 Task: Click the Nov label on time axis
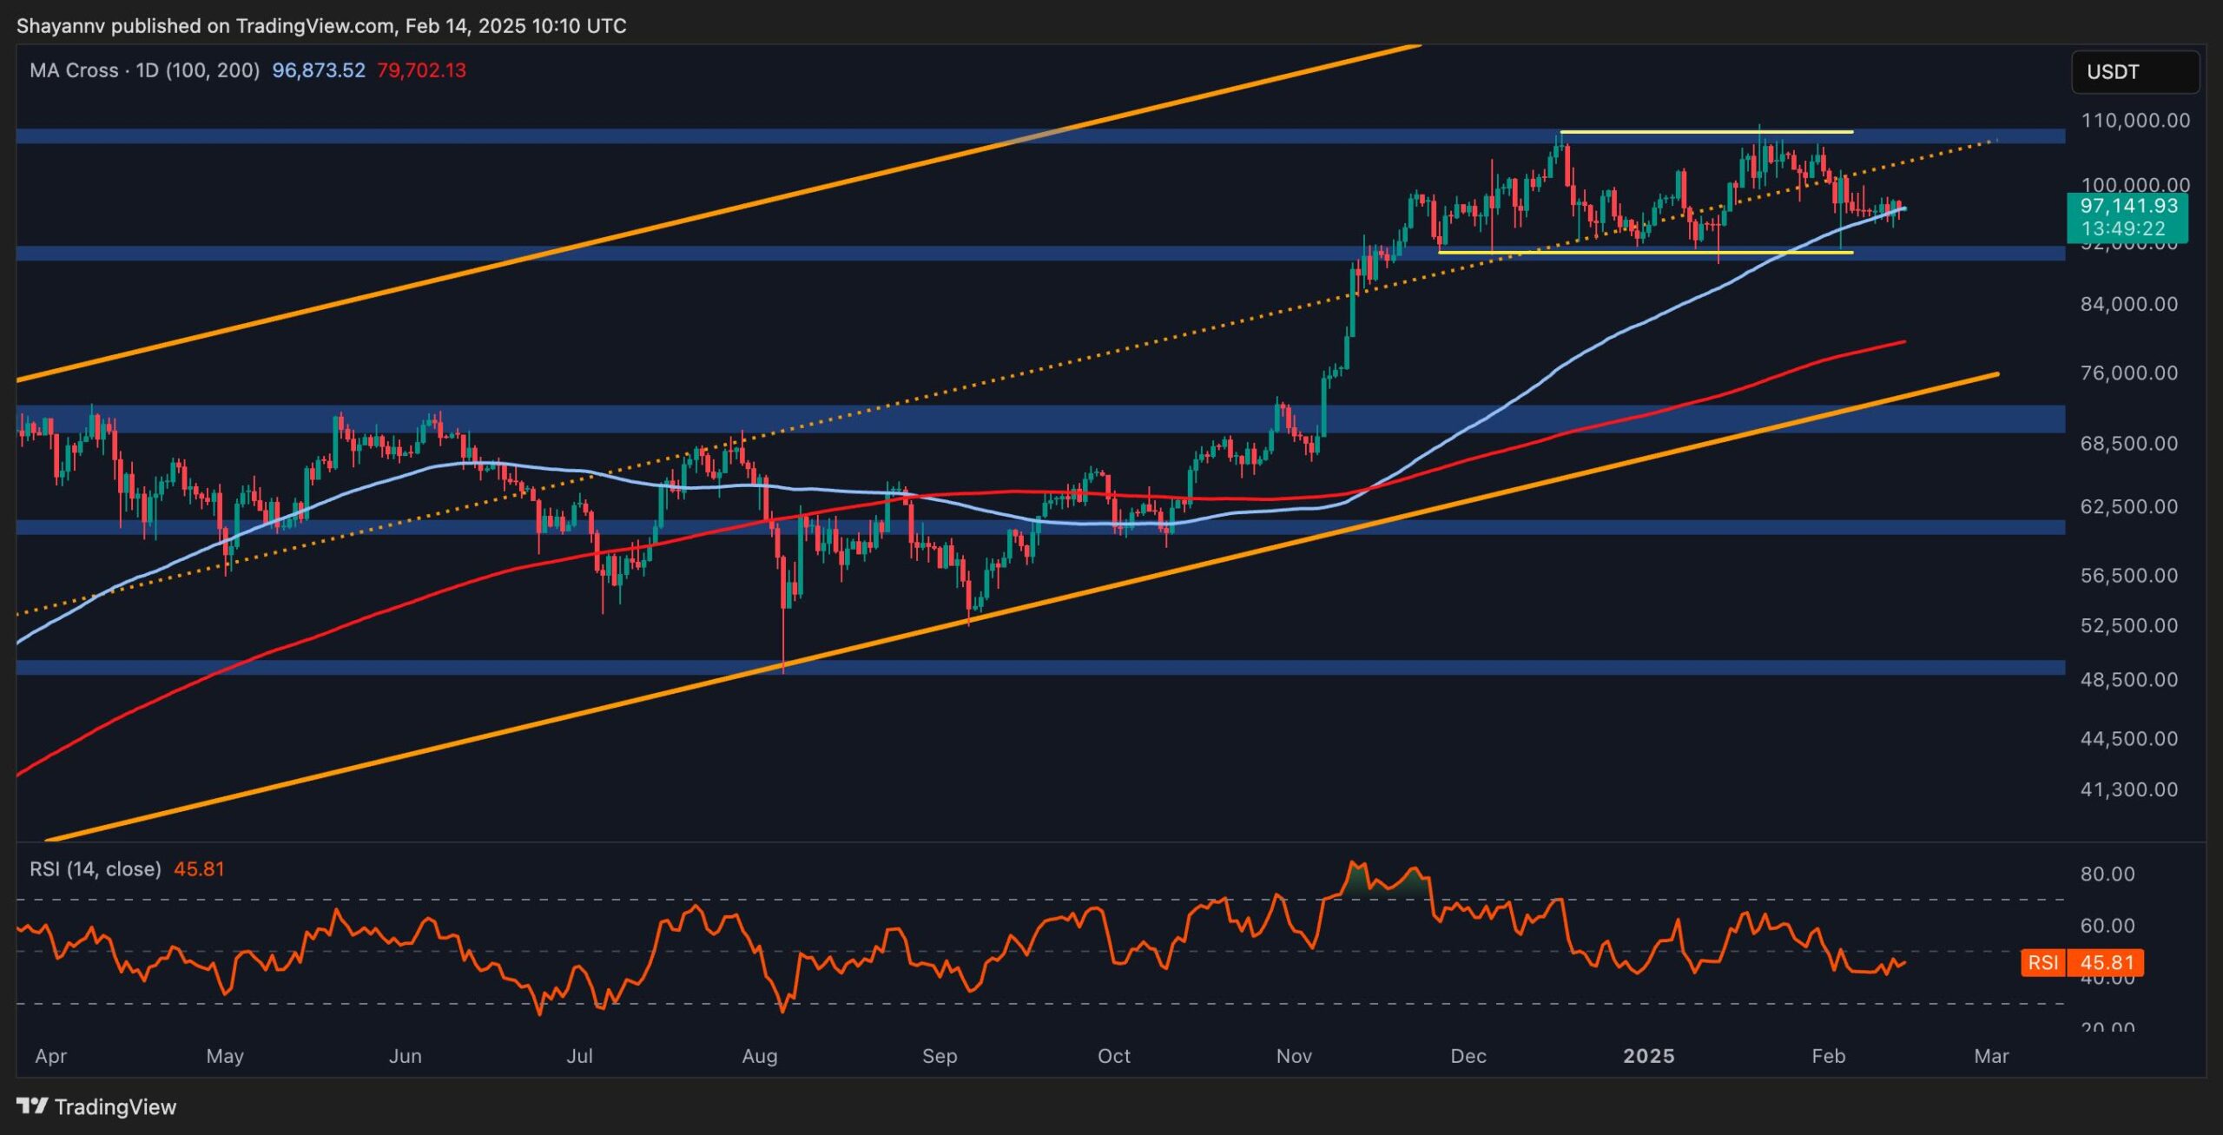[x=1293, y=1056]
